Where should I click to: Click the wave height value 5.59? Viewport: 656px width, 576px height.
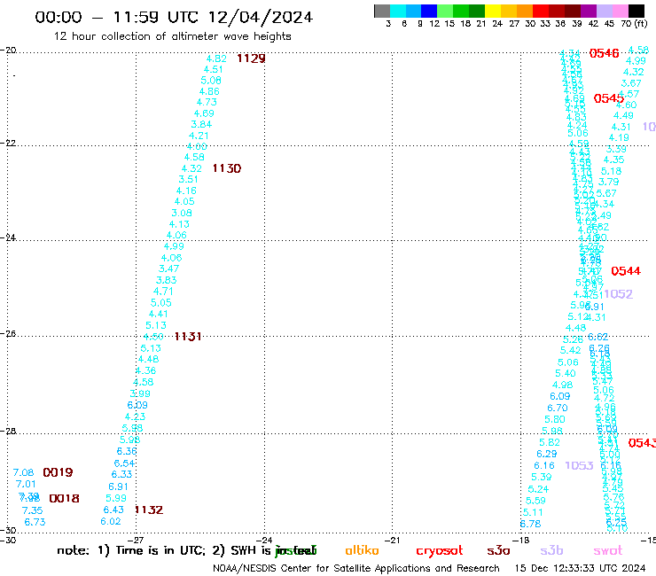point(535,501)
